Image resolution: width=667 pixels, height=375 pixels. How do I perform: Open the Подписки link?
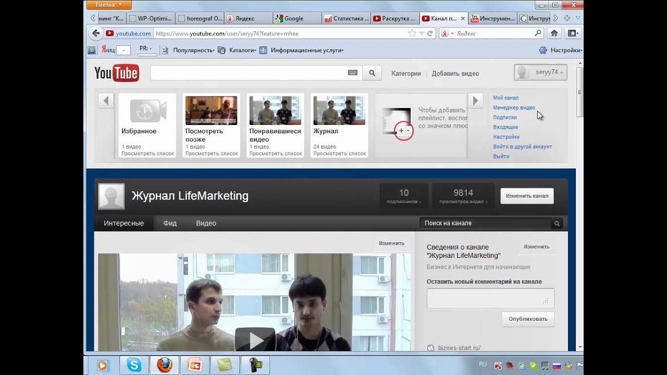(505, 118)
